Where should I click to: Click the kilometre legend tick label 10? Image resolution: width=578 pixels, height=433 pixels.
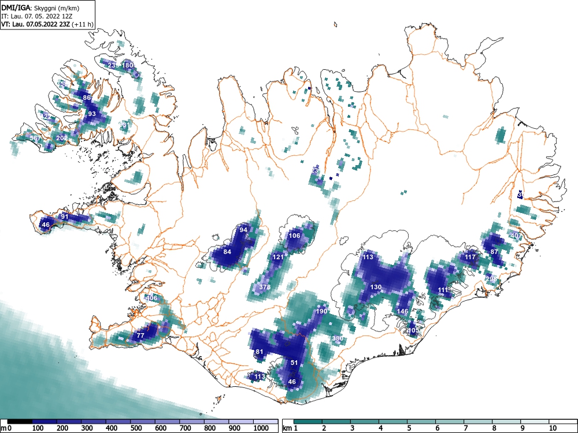pos(553,428)
